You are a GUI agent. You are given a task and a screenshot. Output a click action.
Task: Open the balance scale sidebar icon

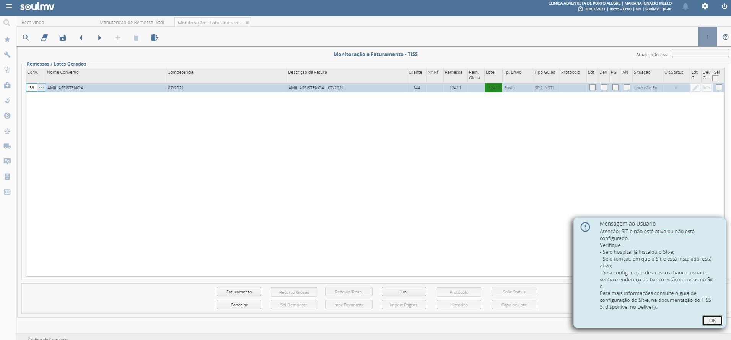7,131
